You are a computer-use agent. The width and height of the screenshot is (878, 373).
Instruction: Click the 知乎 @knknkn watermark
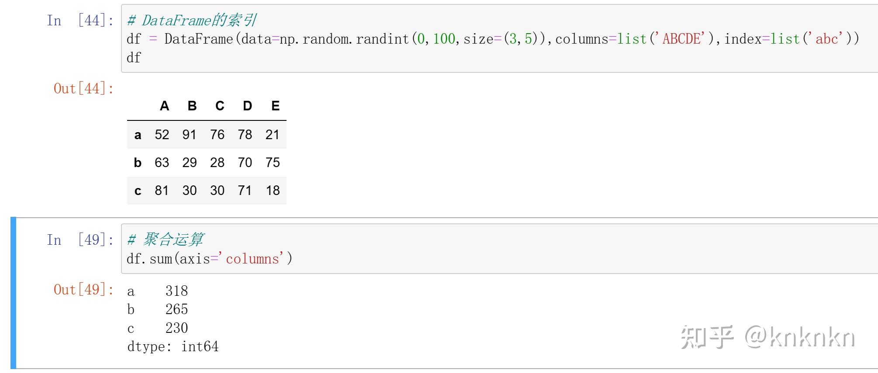pyautogui.click(x=767, y=338)
